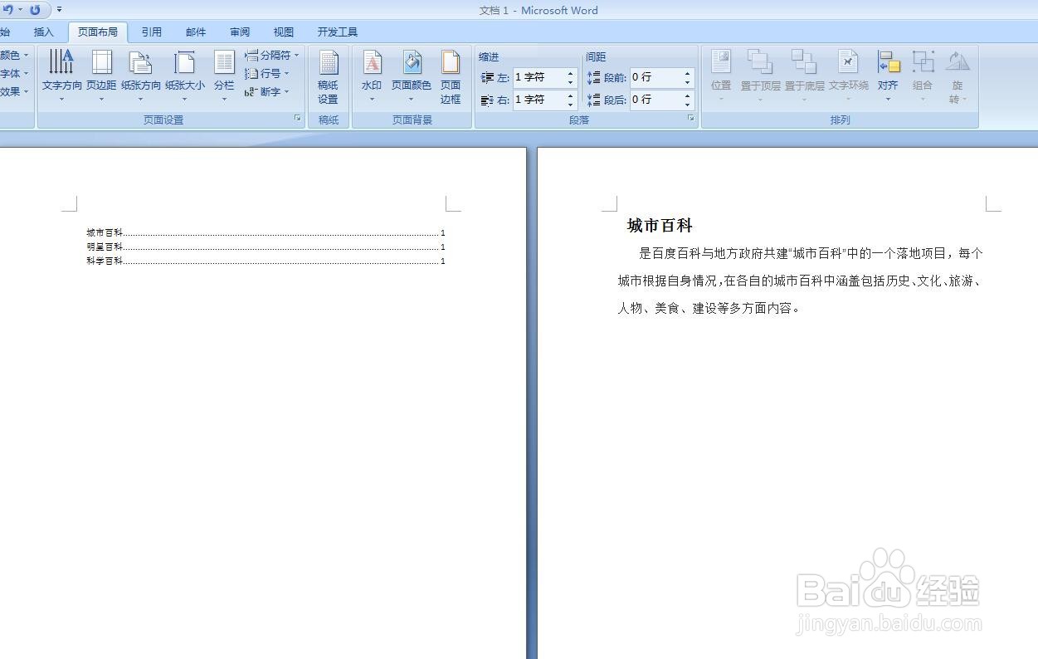The height and width of the screenshot is (659, 1038).
Task: Open hyphenation options with 断字
Action: (266, 92)
